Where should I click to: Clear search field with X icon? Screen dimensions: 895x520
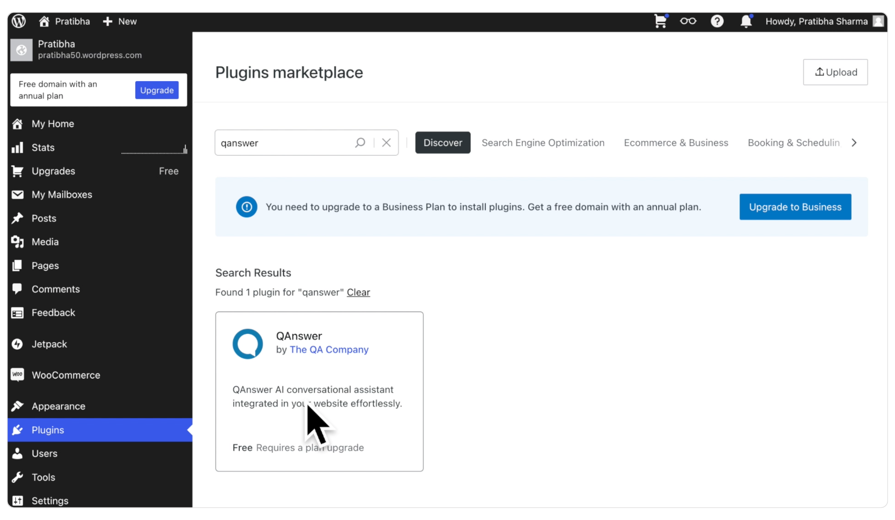tap(386, 143)
